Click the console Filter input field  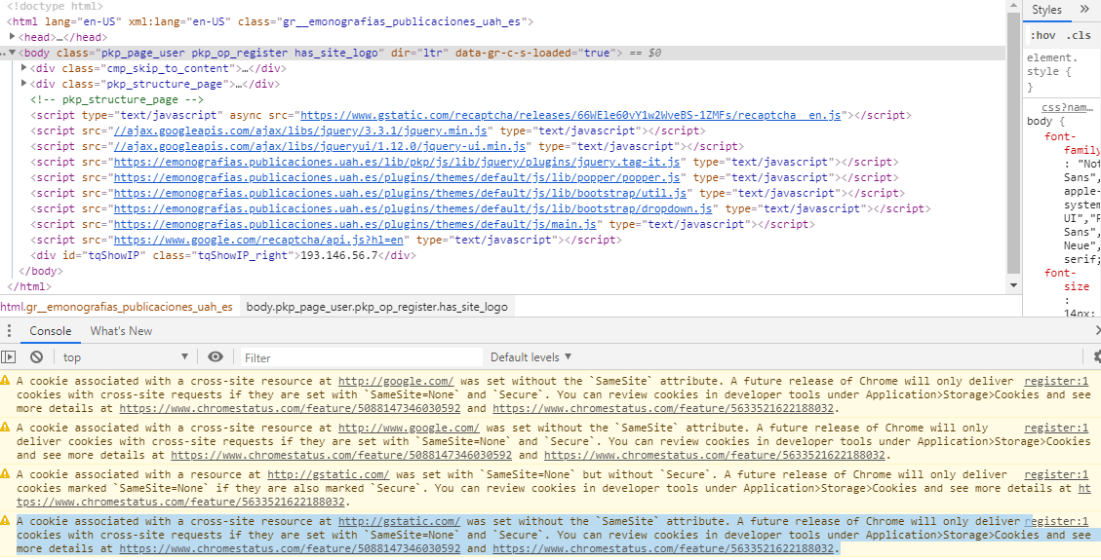362,357
